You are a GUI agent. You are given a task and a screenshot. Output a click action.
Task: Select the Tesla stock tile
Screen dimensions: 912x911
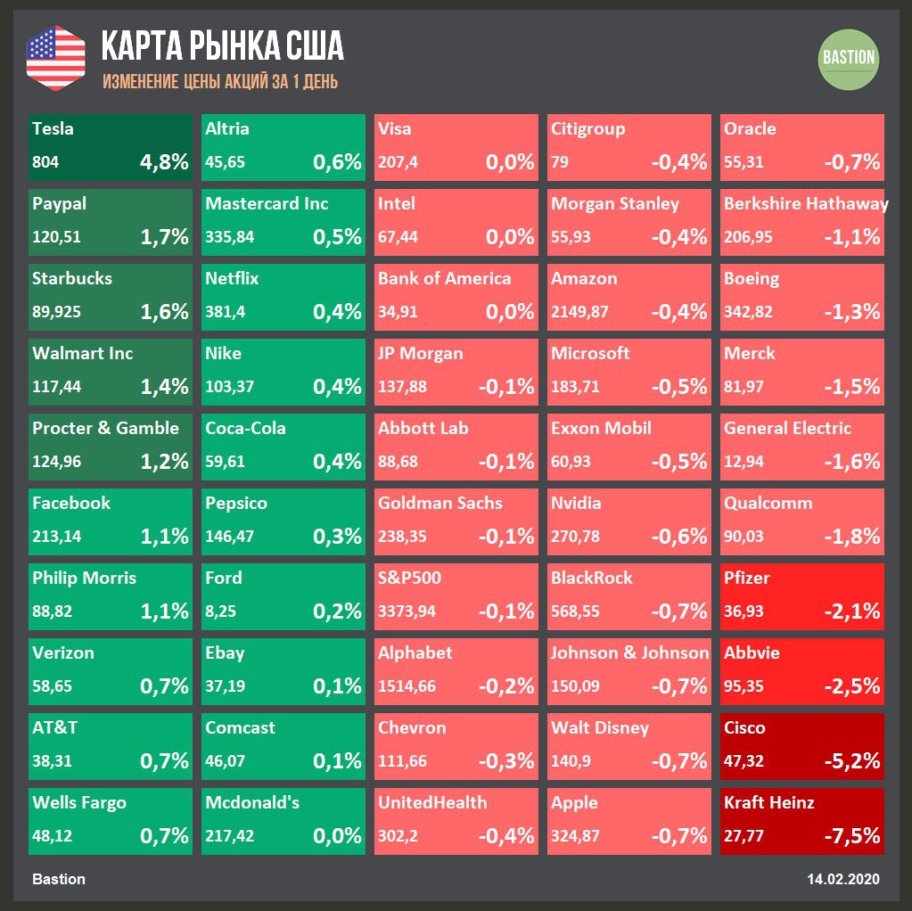coord(111,147)
